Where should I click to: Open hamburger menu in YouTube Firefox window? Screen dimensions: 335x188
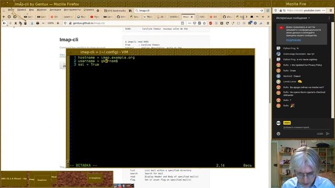tap(331, 10)
